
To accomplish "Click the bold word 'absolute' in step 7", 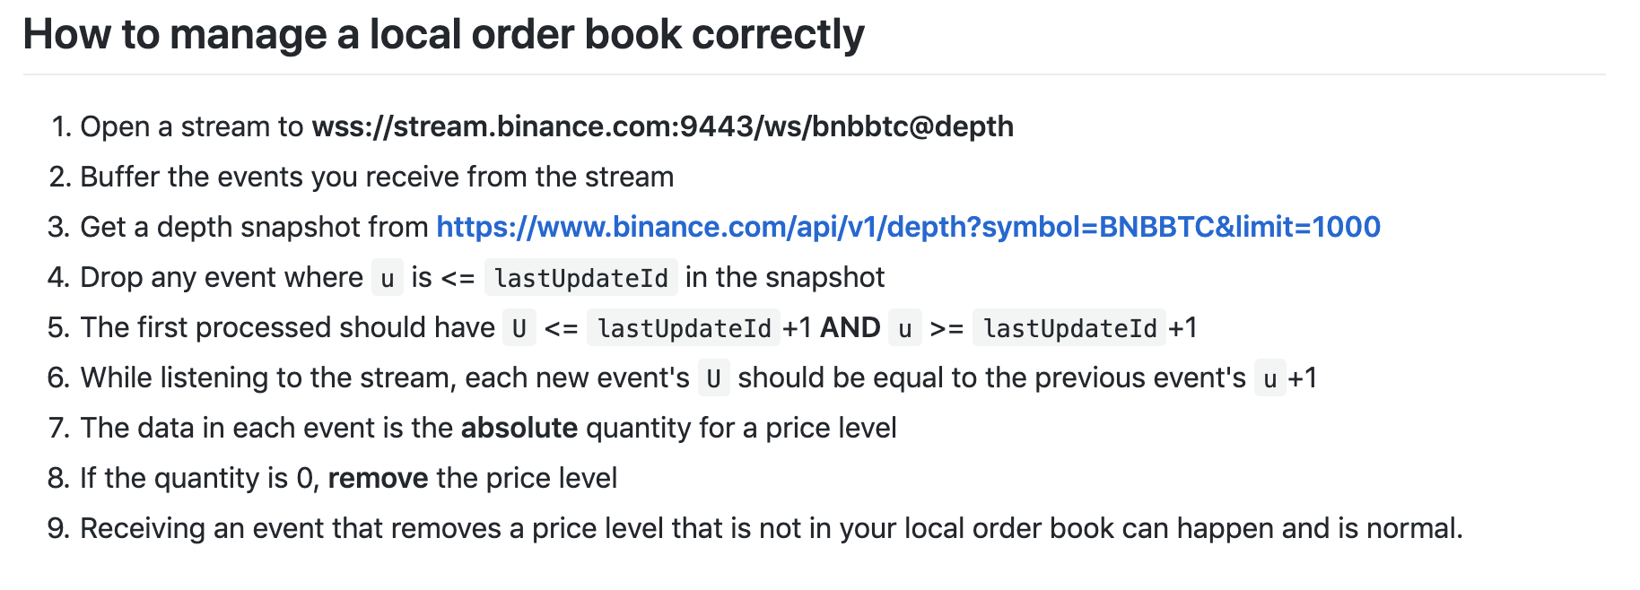I will point(519,428).
